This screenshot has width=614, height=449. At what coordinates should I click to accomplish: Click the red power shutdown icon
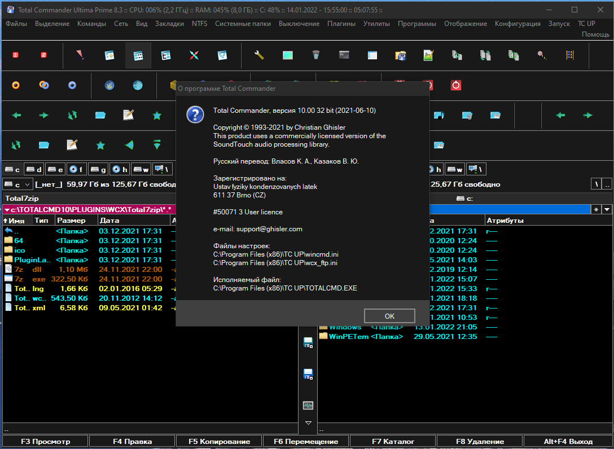coord(456,85)
